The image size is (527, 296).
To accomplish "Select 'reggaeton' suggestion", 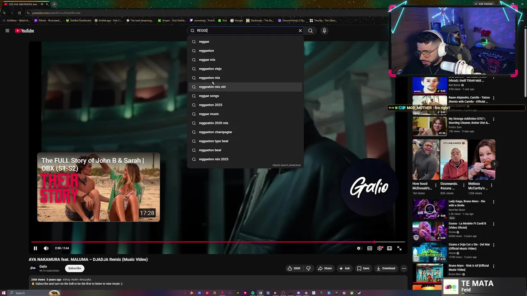I will 245,51.
